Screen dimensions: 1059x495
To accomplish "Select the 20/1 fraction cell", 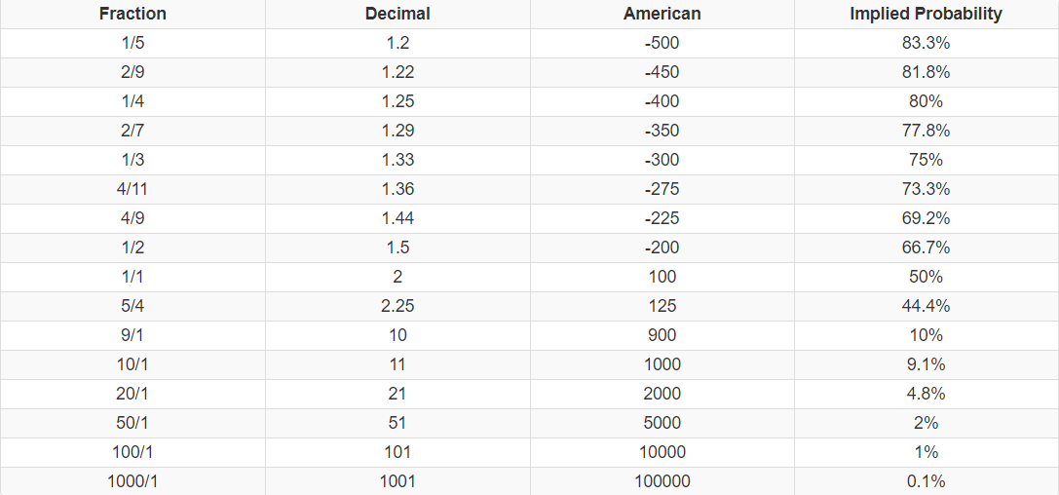I will 132,394.
